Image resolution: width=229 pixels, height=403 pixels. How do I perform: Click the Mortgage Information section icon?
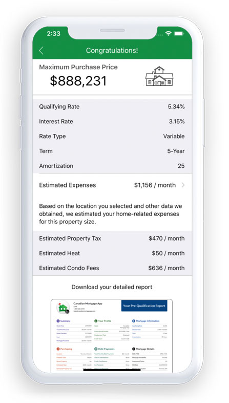pos(134,321)
